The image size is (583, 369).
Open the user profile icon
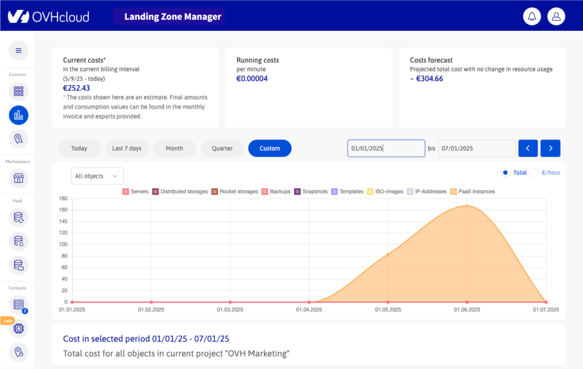556,17
